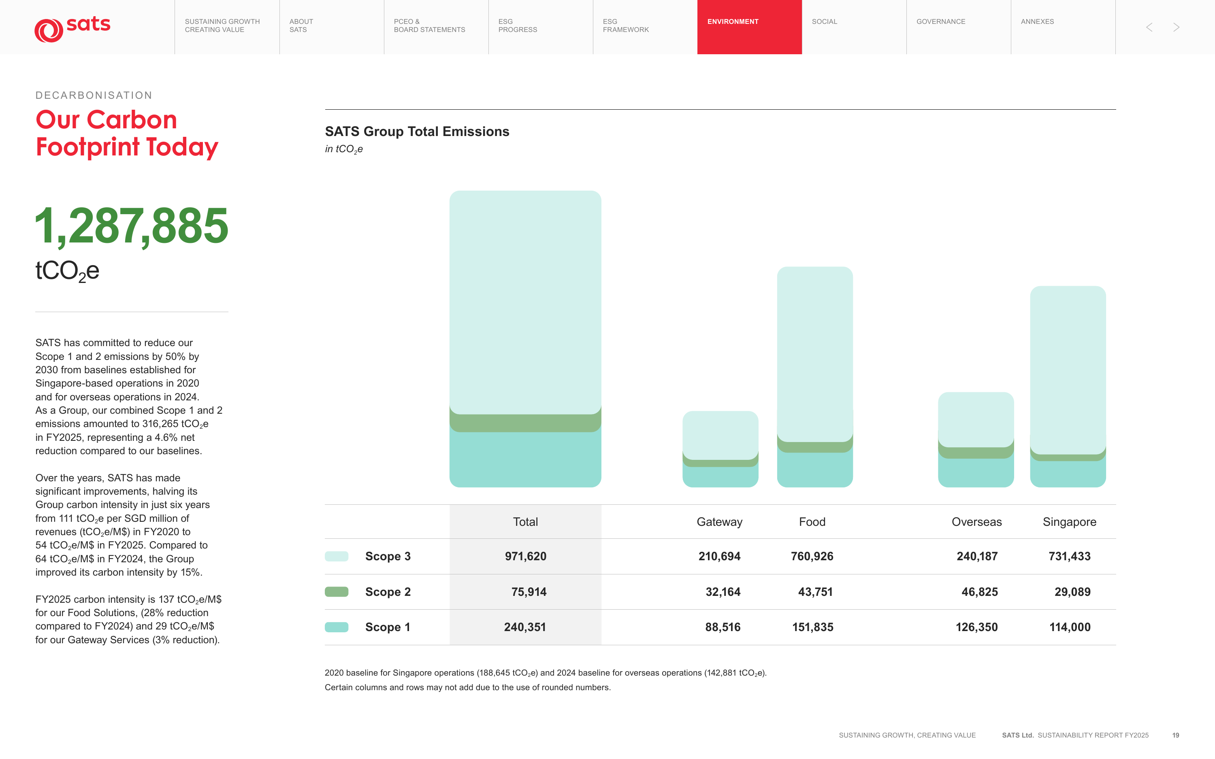Click the Scope 1 row label
Image resolution: width=1215 pixels, height=759 pixels.
tap(388, 627)
